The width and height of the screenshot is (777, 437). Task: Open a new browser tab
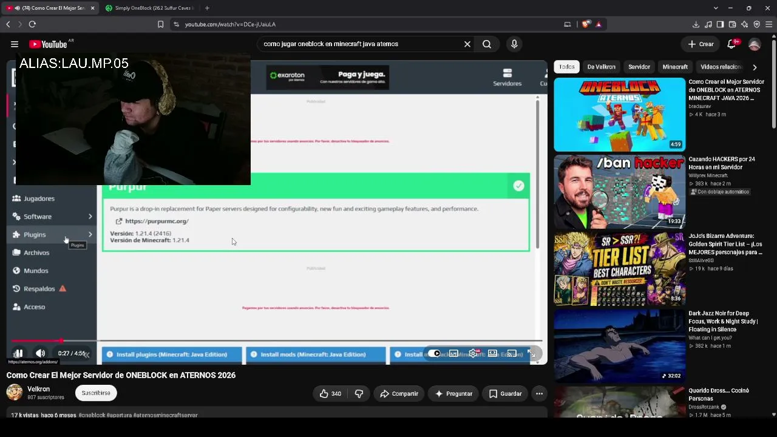click(x=207, y=8)
